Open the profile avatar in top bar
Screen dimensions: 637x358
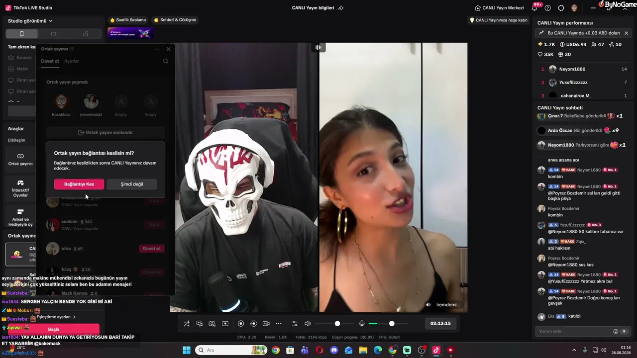coord(574,8)
